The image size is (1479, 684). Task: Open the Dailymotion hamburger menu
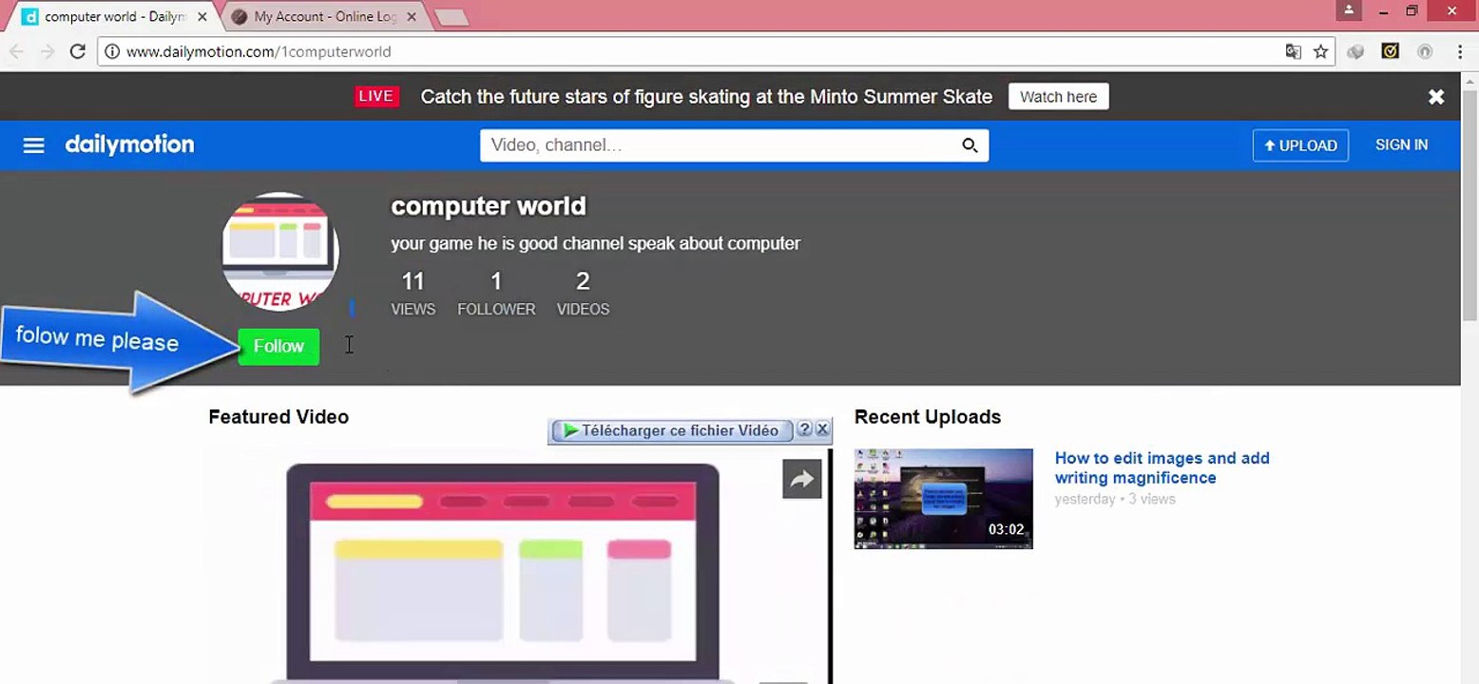click(33, 145)
